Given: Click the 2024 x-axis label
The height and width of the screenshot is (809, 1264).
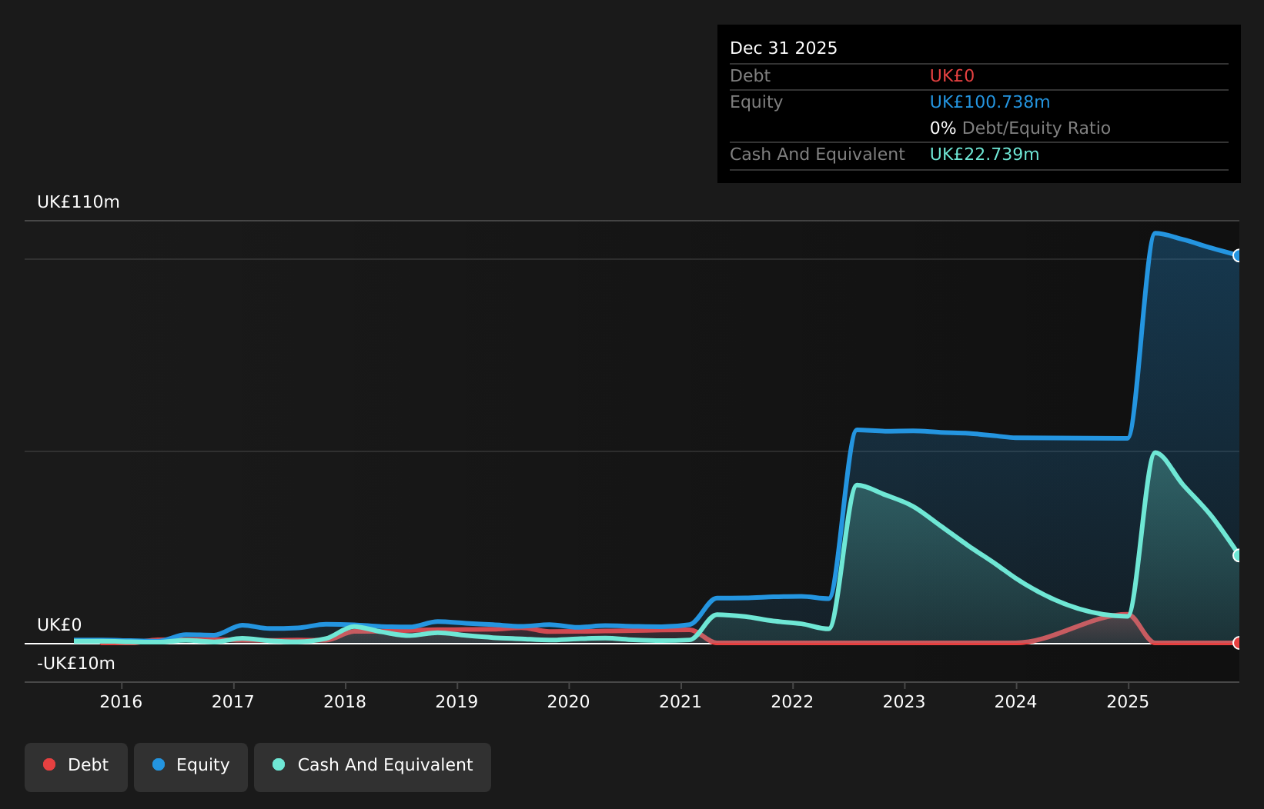Looking at the screenshot, I should 1015,701.
